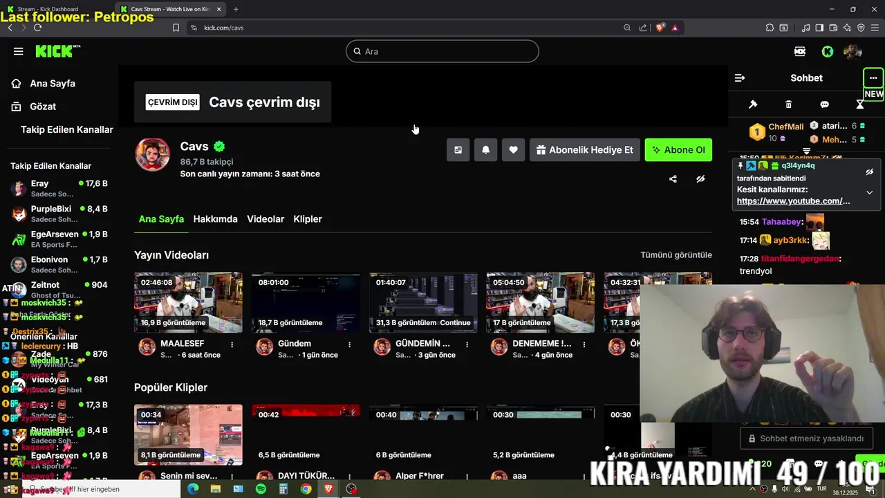Click the chat trash clear icon
This screenshot has width=885, height=498.
pyautogui.click(x=789, y=104)
